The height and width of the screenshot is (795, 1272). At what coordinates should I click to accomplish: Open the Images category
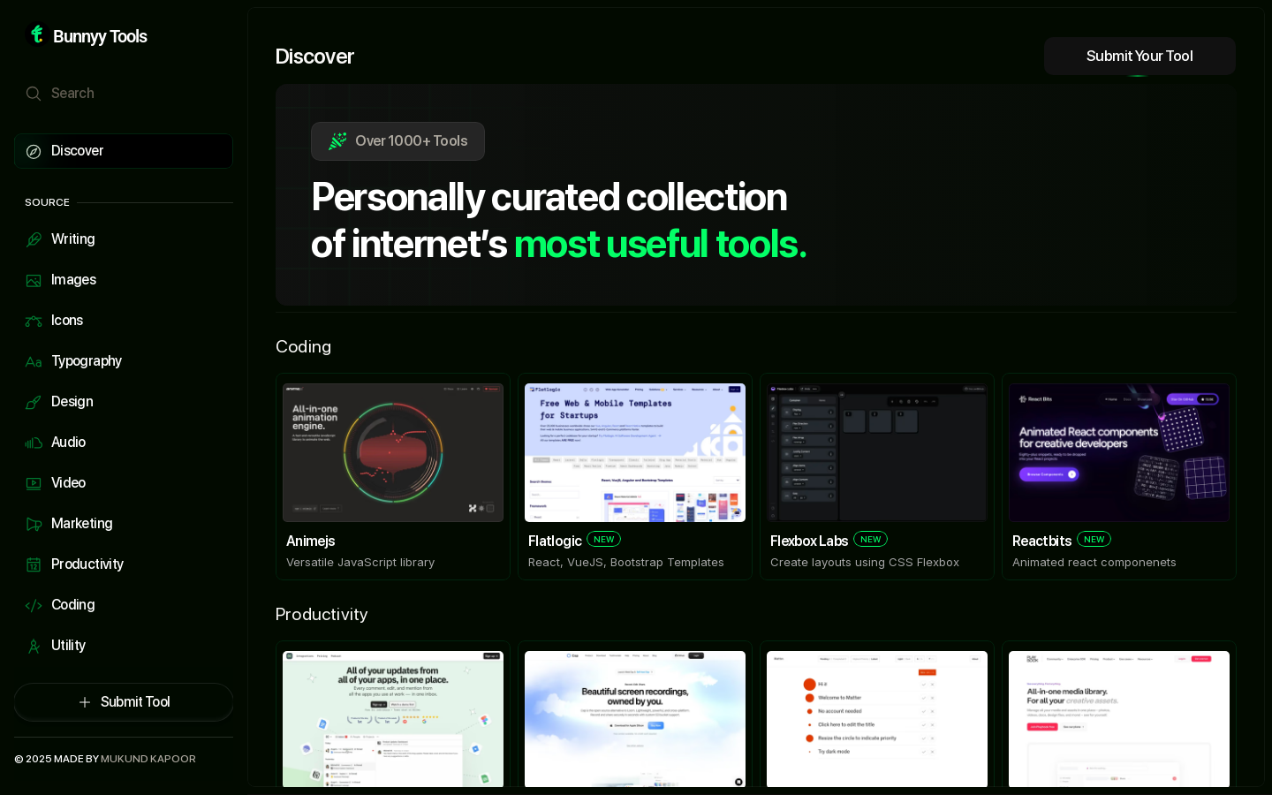(x=124, y=280)
